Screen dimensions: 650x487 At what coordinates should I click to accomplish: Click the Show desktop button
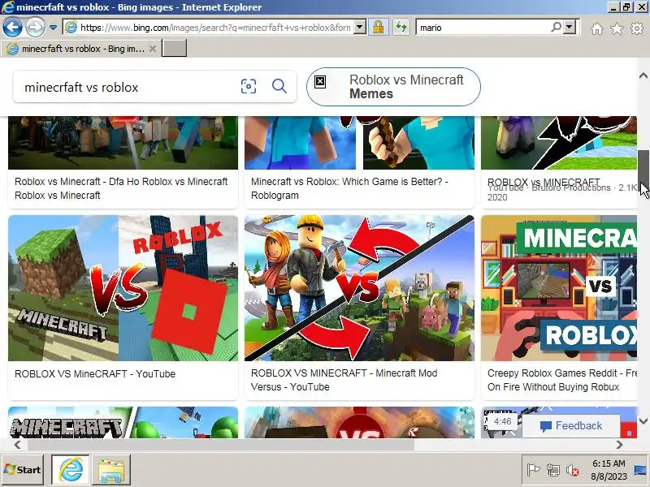[x=641, y=470]
